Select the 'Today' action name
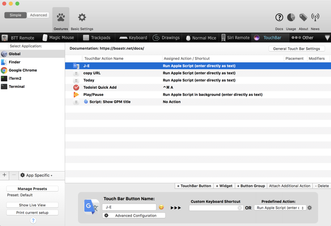This screenshot has height=226, width=331. (89, 80)
